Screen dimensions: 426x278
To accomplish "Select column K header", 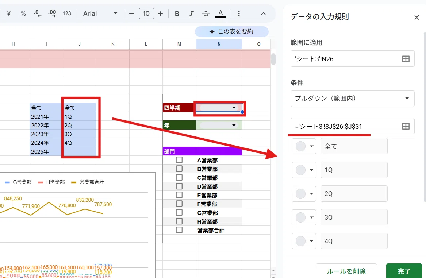I will [x=113, y=44].
